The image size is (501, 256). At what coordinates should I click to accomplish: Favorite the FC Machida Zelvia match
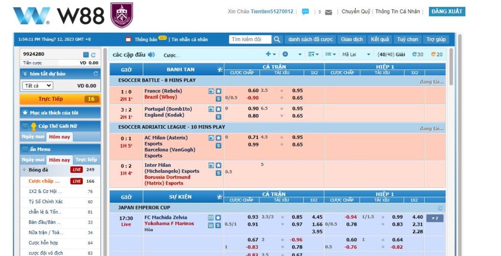pos(218,217)
